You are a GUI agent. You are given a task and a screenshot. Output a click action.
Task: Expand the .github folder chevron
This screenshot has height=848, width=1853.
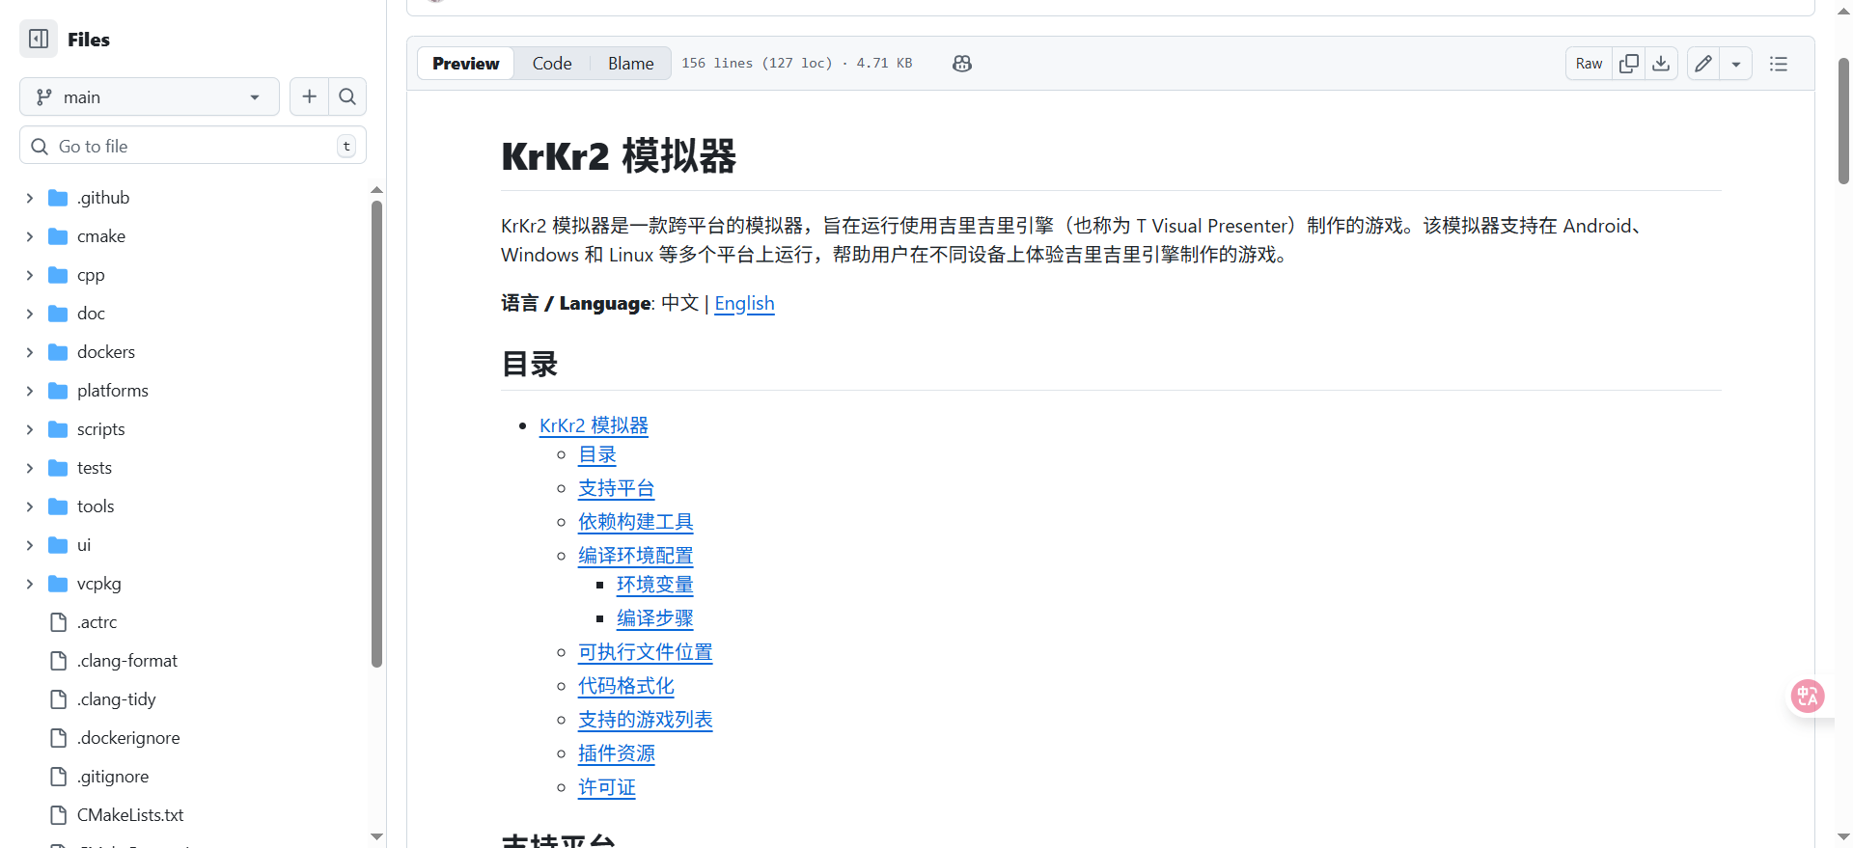[x=30, y=198]
